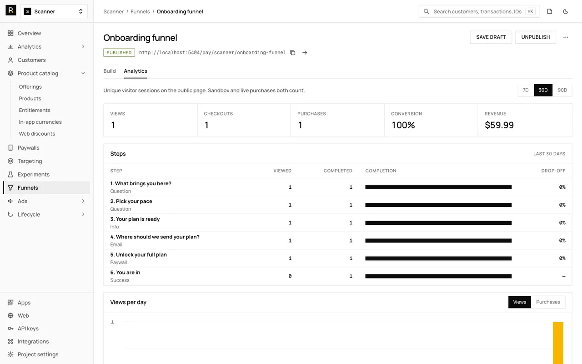This screenshot has height=364, width=582.
Task: Collapse the Product catalog section
Action: tap(83, 73)
